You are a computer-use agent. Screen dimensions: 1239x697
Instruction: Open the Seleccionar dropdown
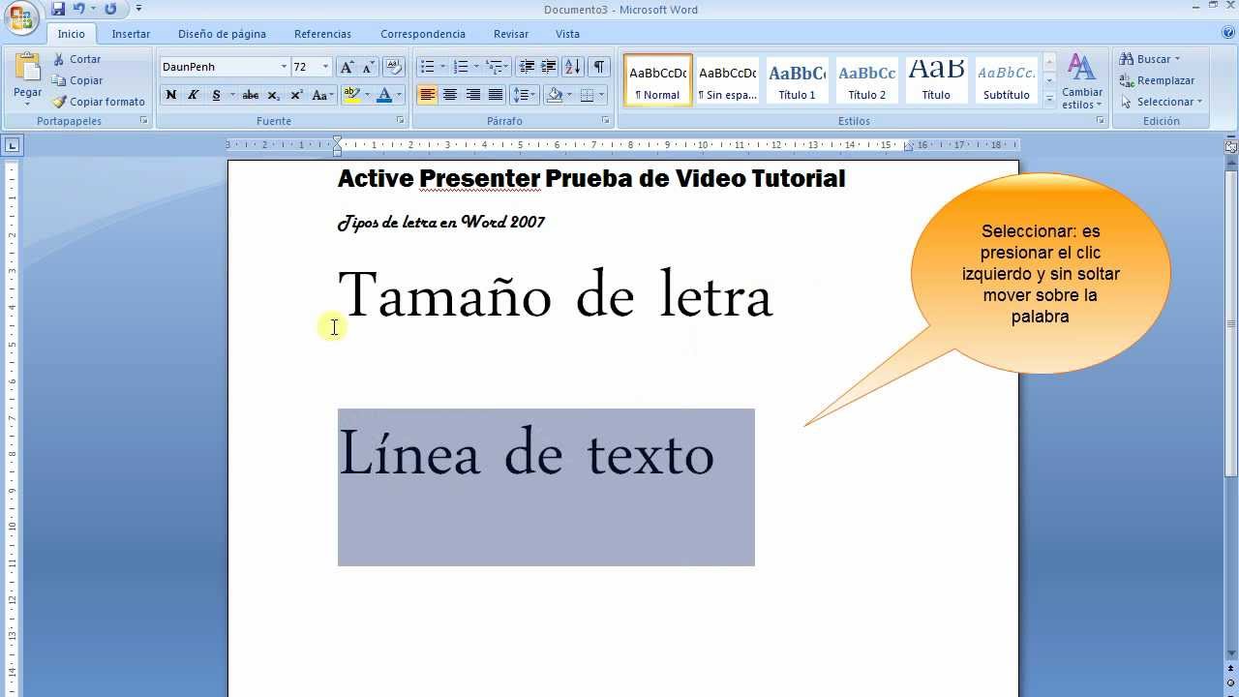[1161, 102]
